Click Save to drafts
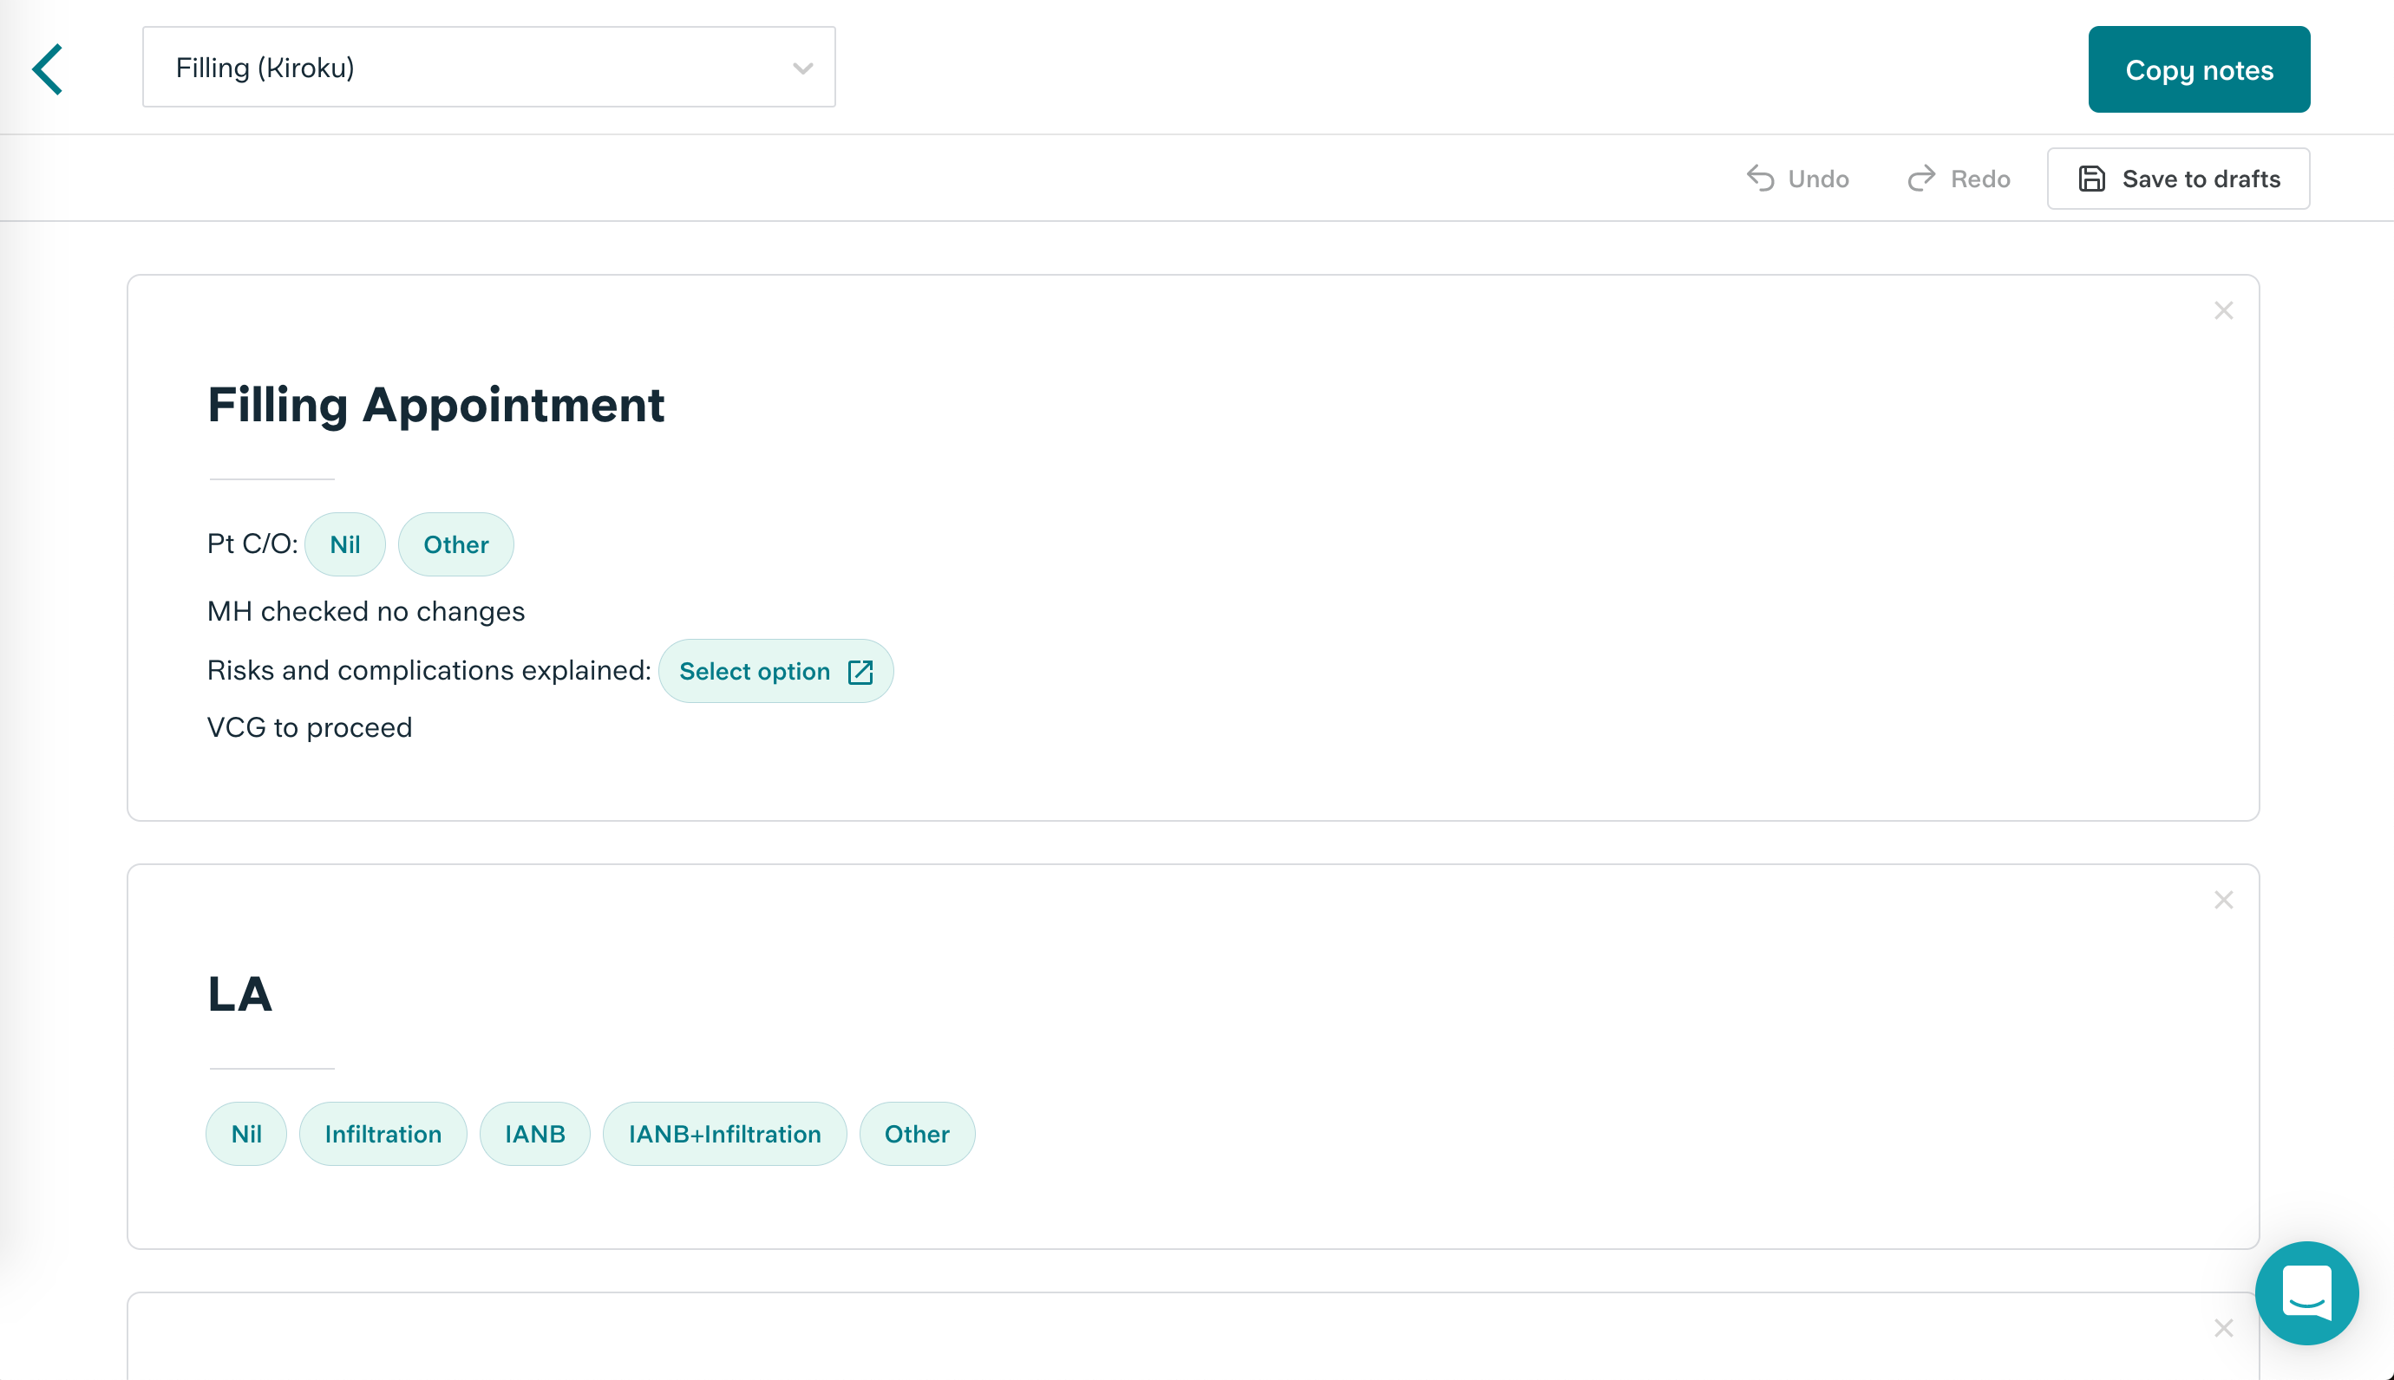The image size is (2394, 1380). tap(2178, 179)
